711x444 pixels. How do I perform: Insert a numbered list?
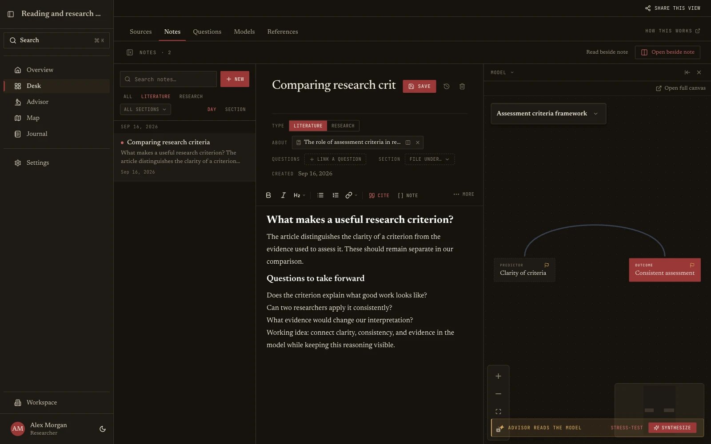point(336,195)
